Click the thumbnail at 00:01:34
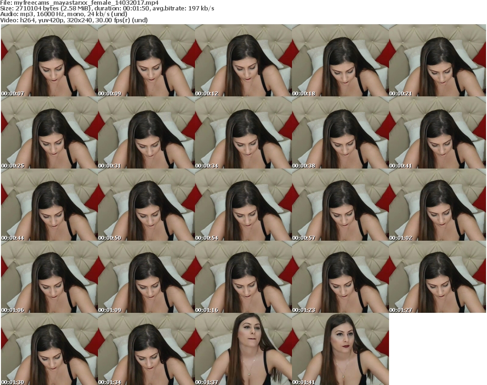The width and height of the screenshot is (487, 385). click(x=146, y=349)
